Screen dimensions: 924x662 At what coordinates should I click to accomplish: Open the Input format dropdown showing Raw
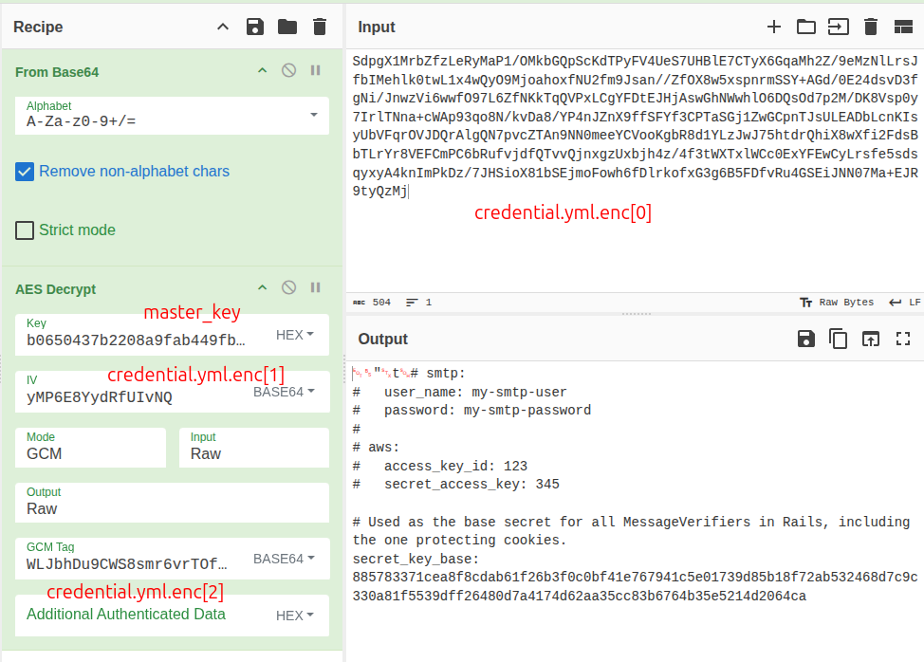pyautogui.click(x=254, y=448)
